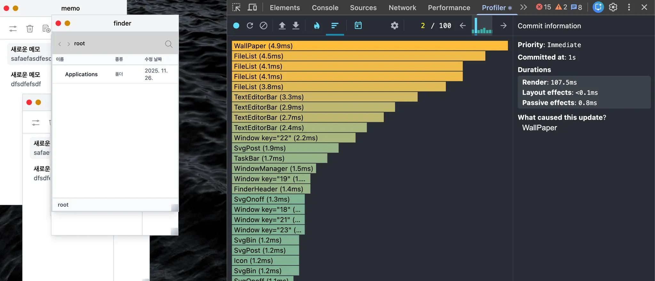
Task: Click finder window resize handle
Action: 175,208
